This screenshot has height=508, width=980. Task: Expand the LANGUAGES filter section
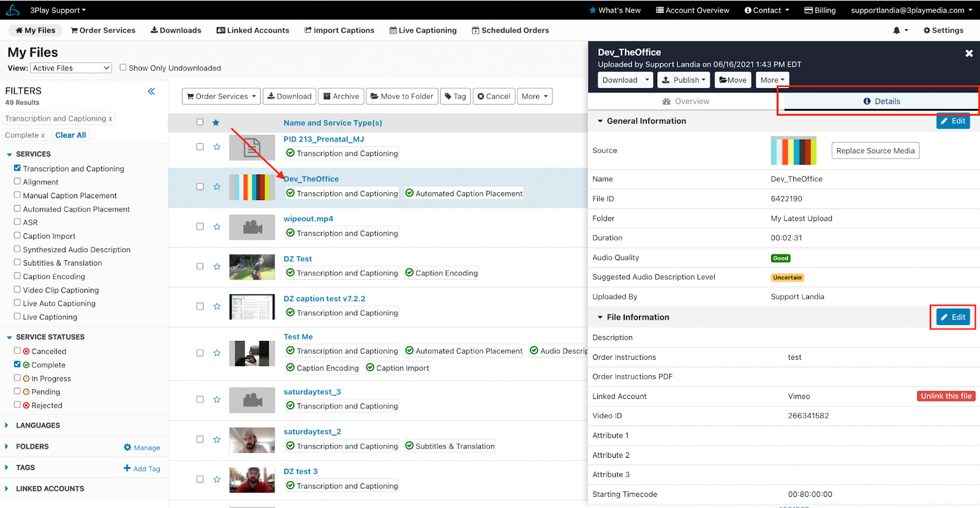(x=38, y=425)
